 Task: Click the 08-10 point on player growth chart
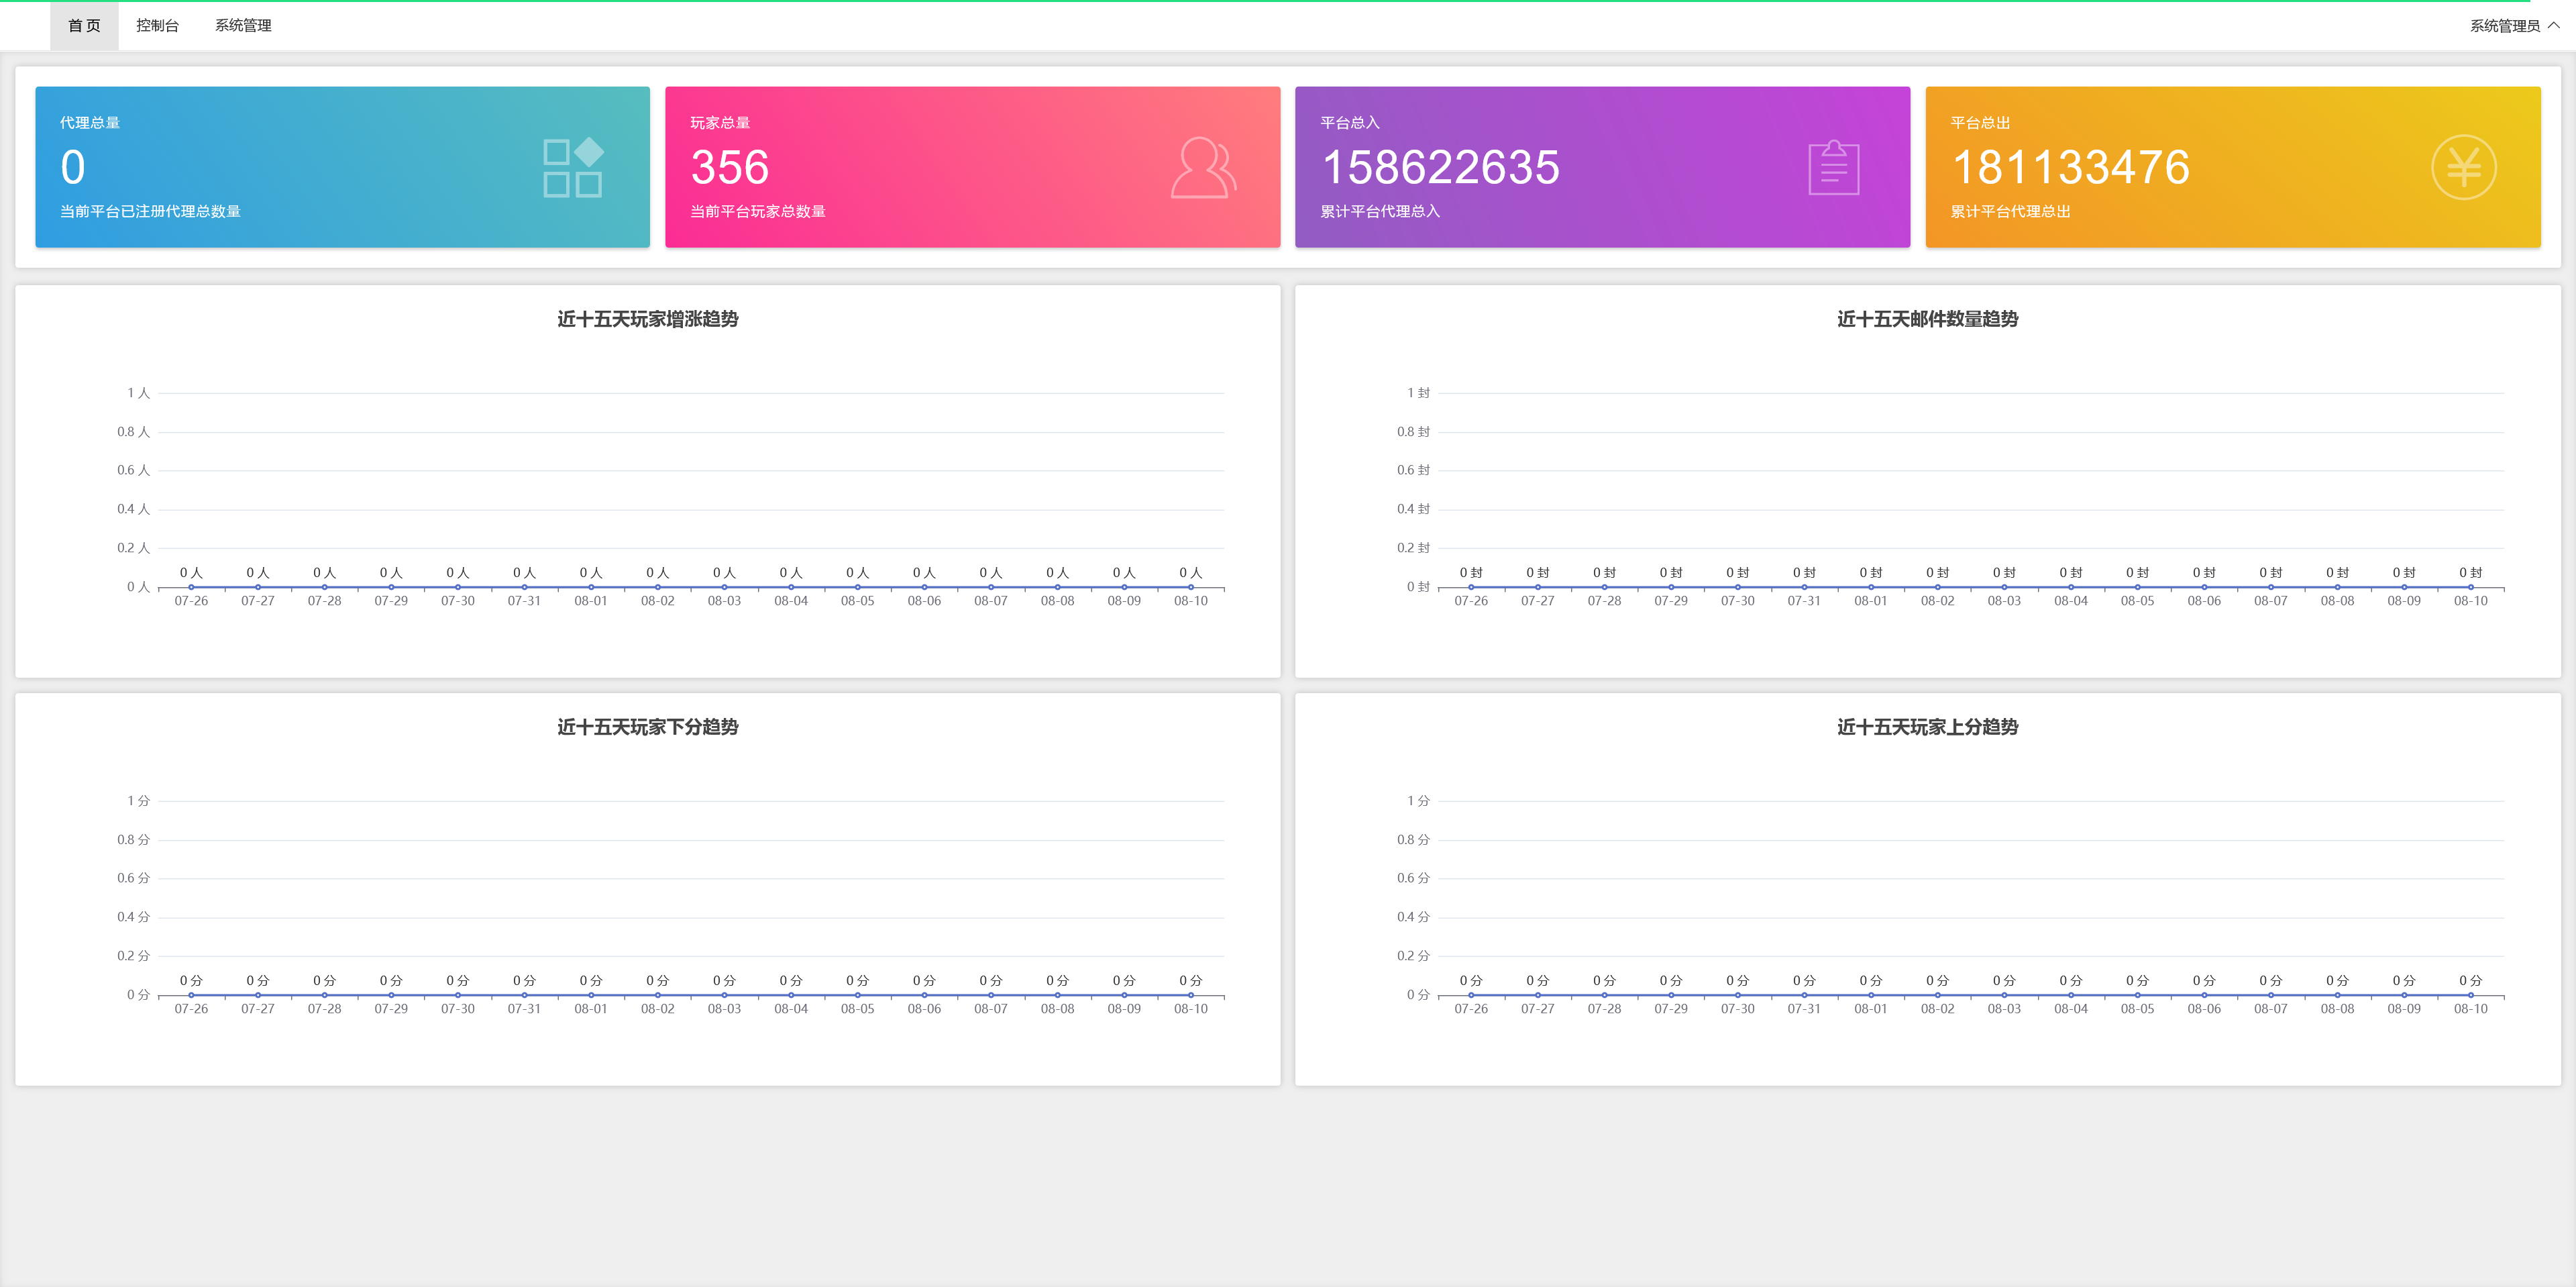click(x=1190, y=587)
